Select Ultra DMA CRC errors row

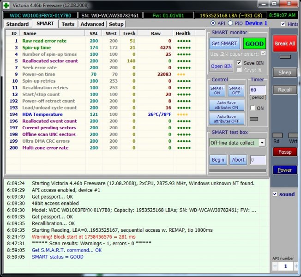[105, 141]
